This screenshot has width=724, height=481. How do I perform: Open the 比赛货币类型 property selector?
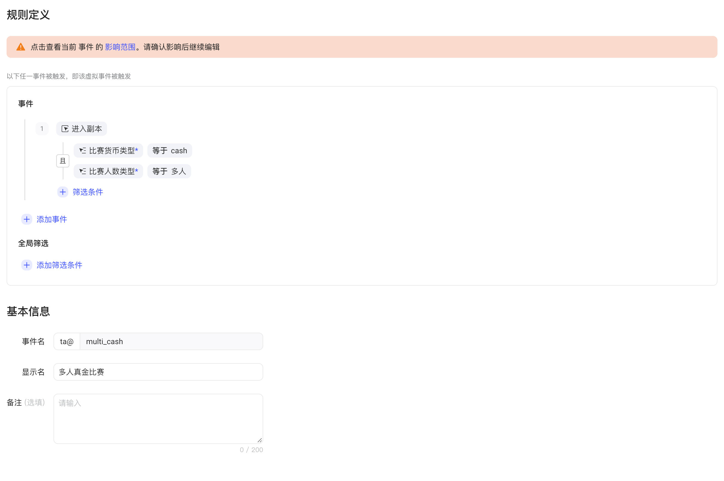click(x=108, y=151)
